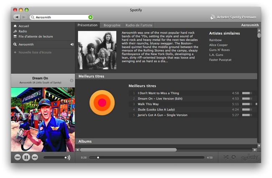Seek in the playback progress bar

point(147,157)
